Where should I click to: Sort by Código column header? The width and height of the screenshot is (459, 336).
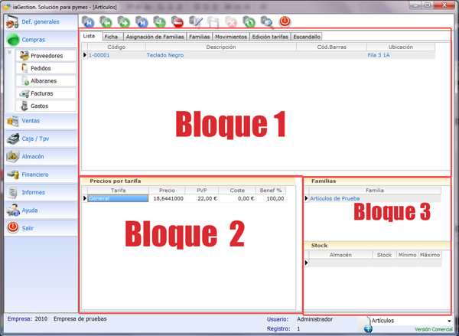[x=116, y=47]
